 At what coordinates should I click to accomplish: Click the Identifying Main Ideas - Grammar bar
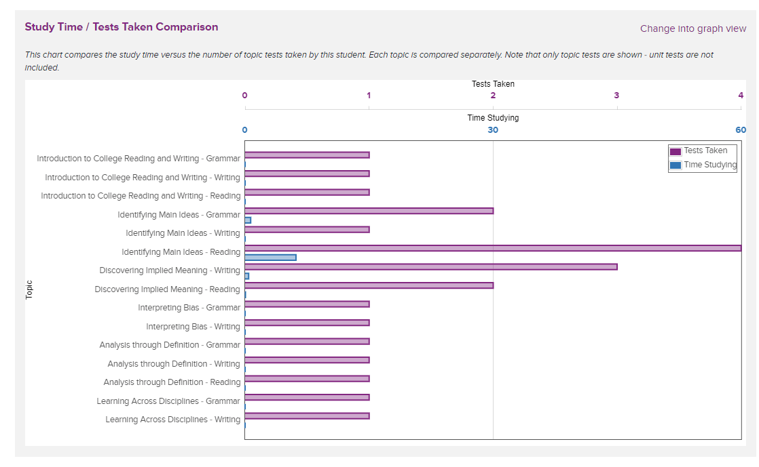point(367,210)
